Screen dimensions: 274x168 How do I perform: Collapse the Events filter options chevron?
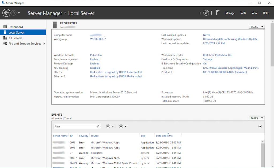260,126
